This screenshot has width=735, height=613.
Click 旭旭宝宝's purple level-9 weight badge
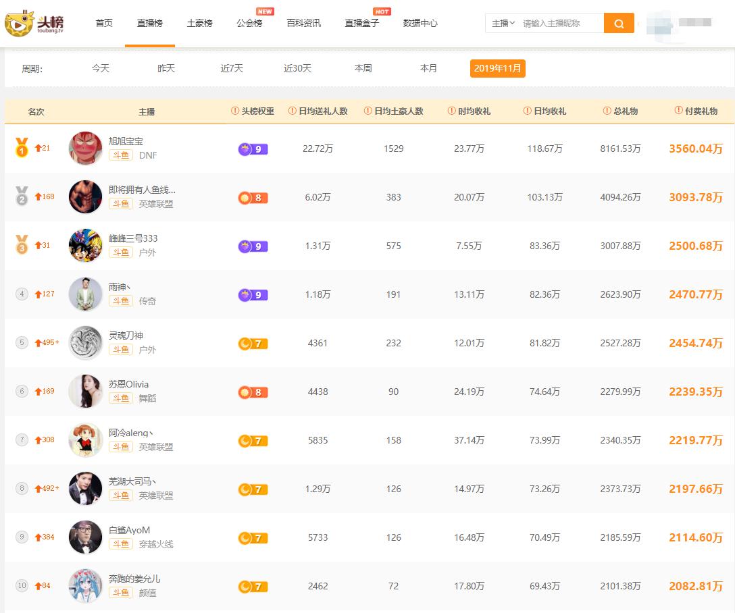coord(252,148)
